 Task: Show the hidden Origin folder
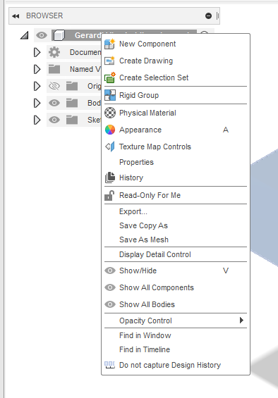[54, 86]
